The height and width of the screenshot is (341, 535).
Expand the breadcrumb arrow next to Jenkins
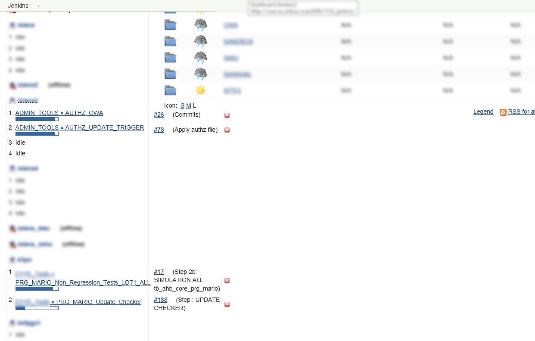38,6
